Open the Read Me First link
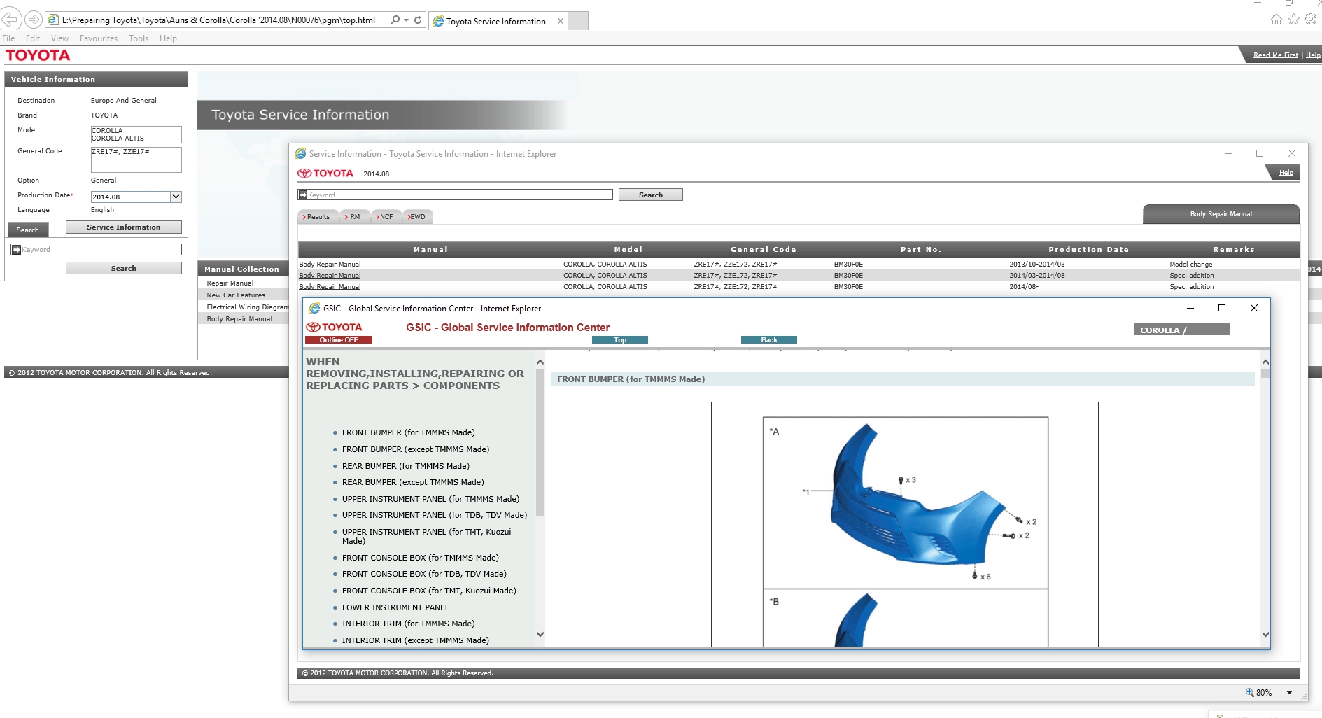 pyautogui.click(x=1275, y=55)
